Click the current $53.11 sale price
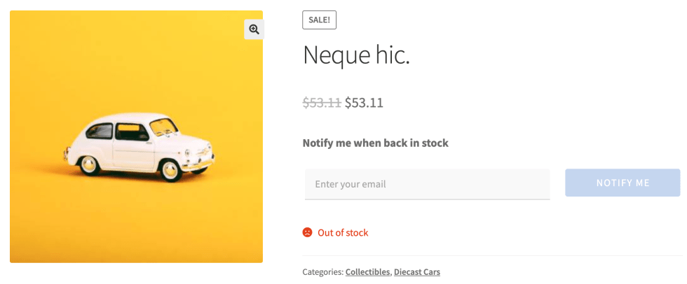Image resolution: width=687 pixels, height=284 pixels. point(364,103)
